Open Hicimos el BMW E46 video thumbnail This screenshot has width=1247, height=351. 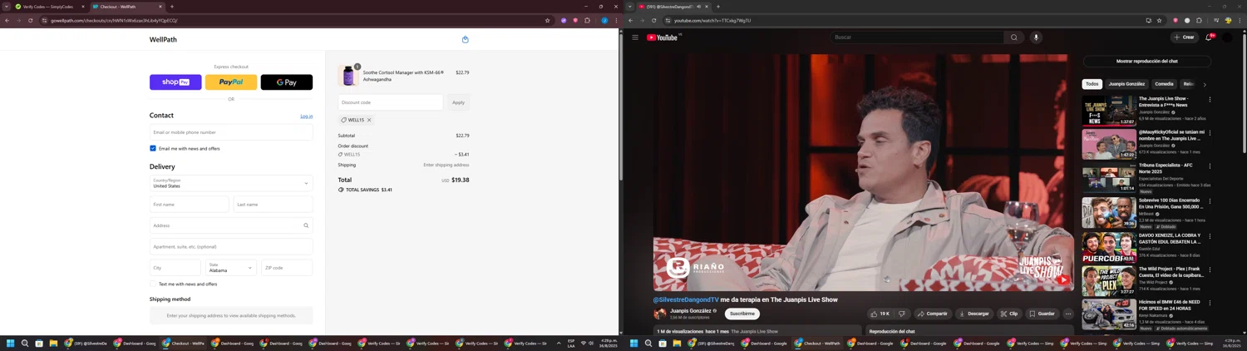(x=1109, y=314)
